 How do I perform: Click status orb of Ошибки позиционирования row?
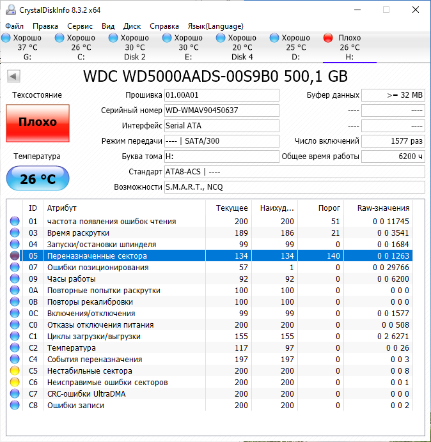[x=15, y=267]
